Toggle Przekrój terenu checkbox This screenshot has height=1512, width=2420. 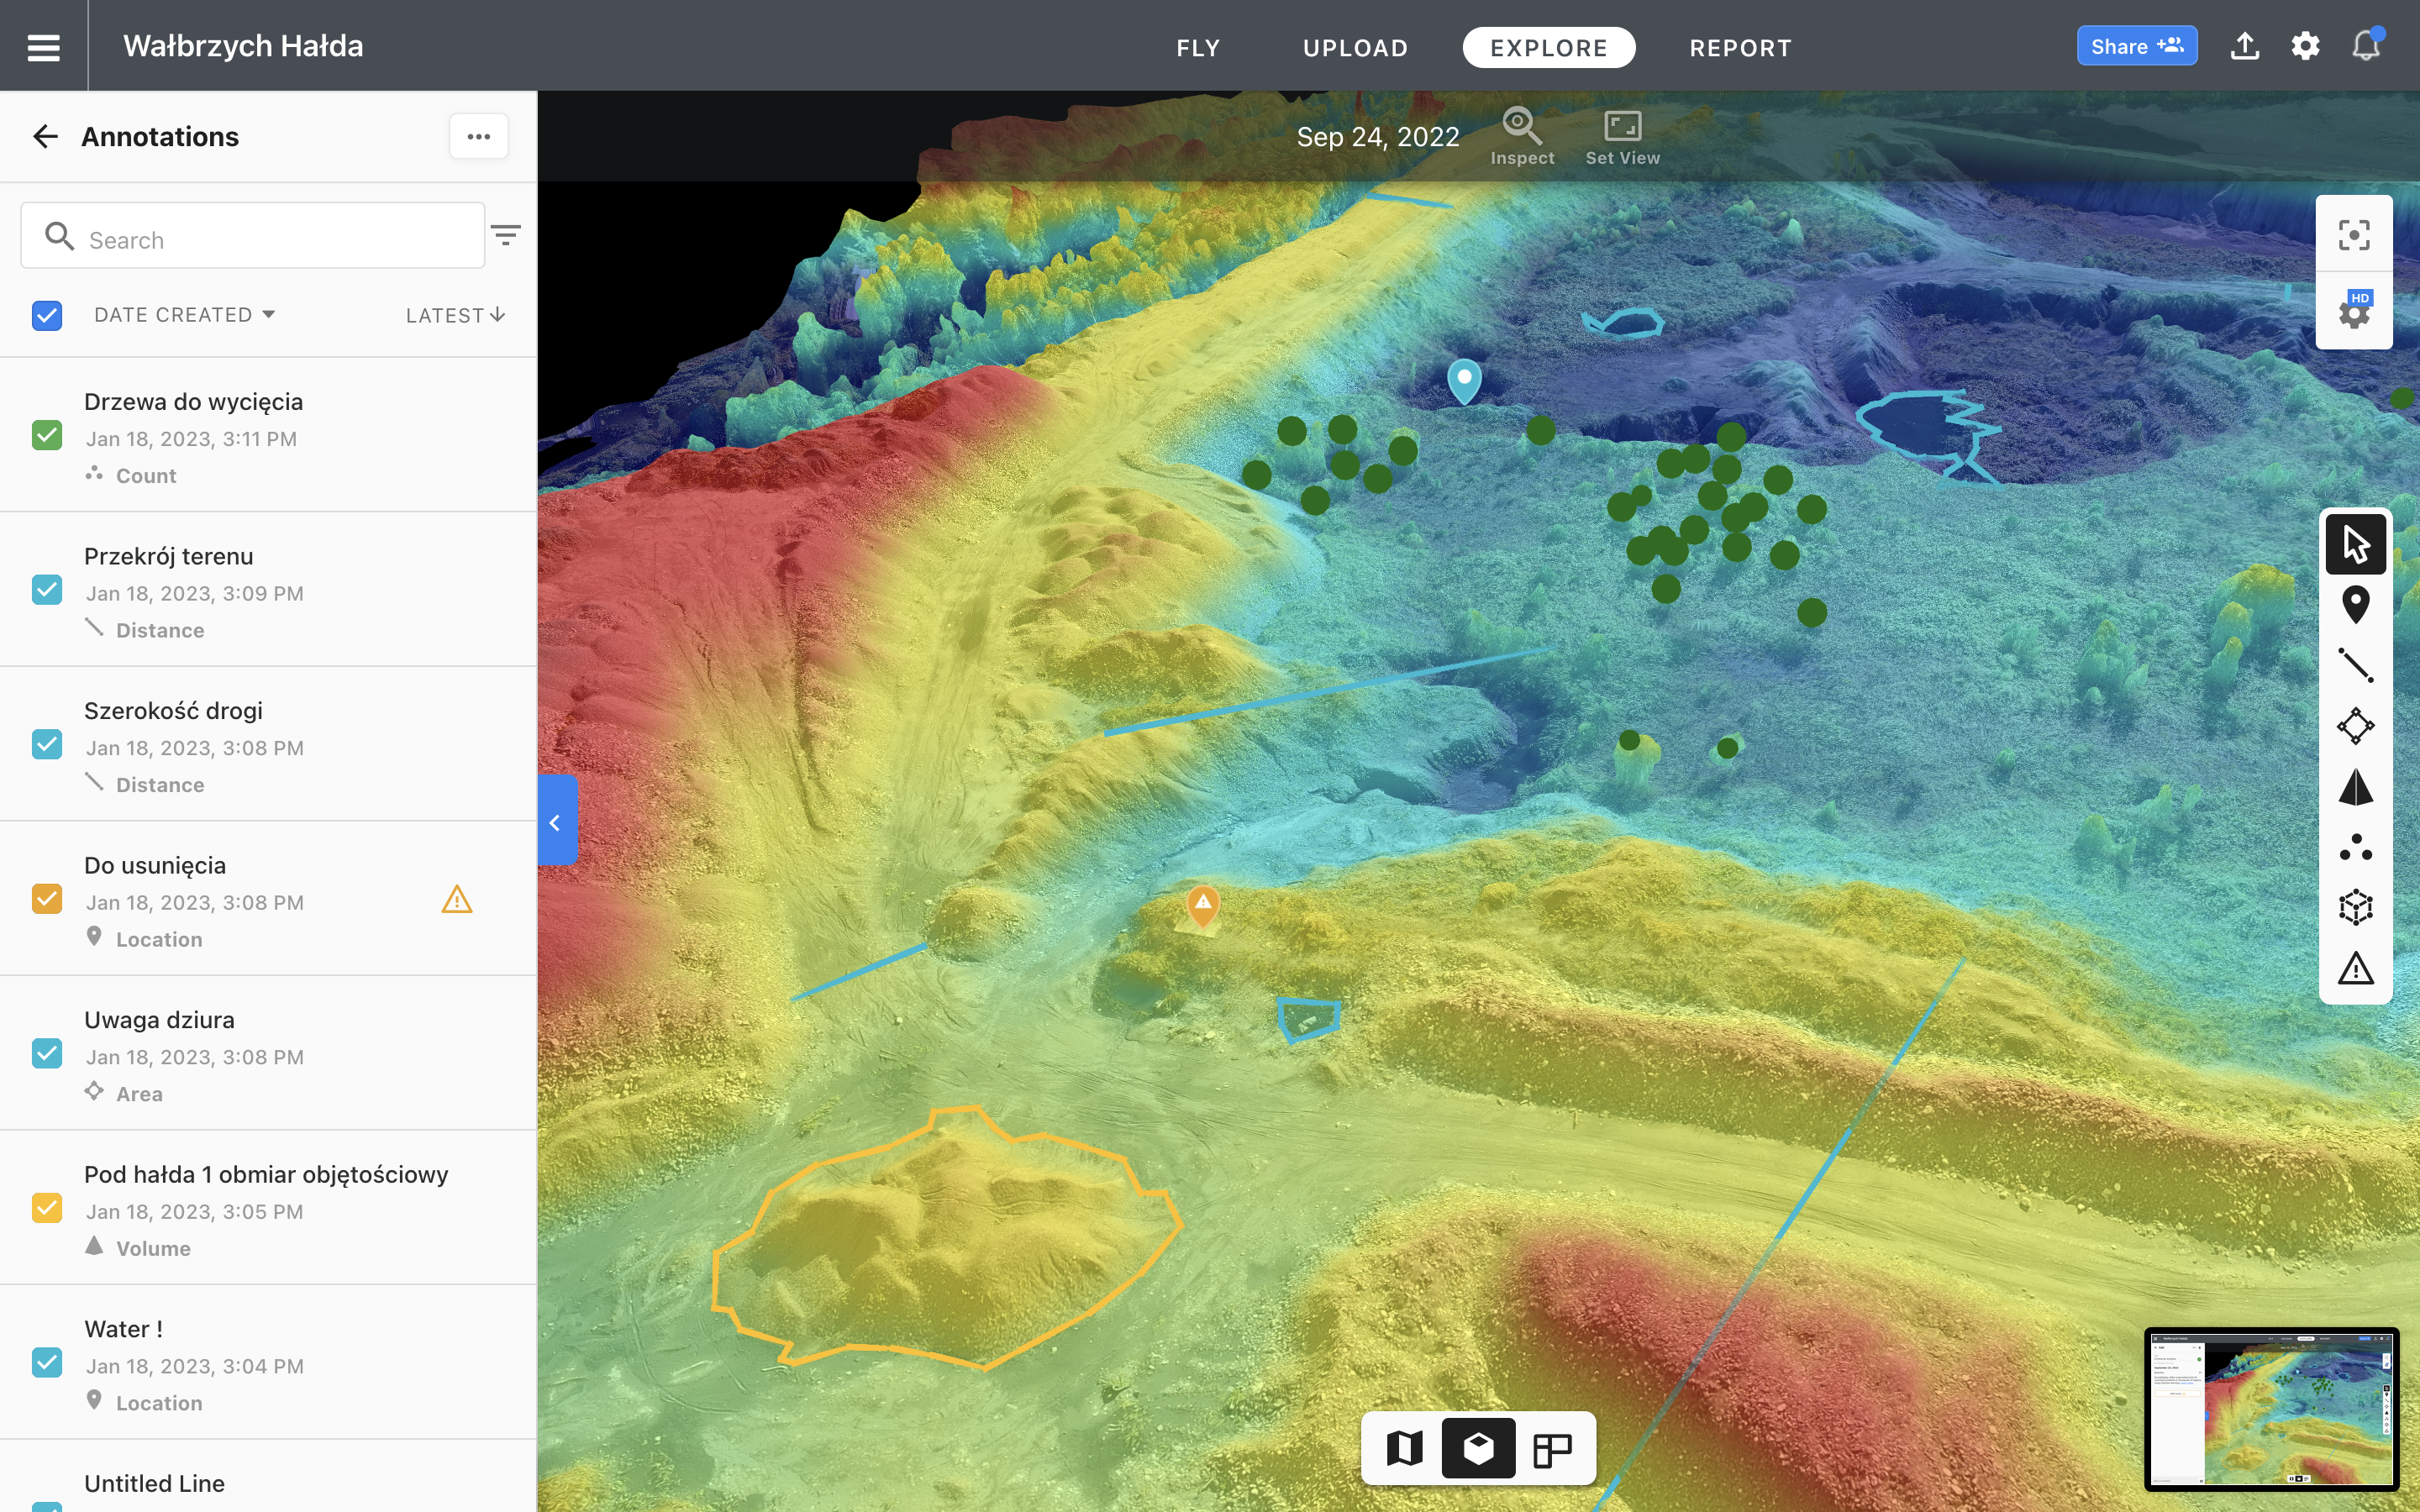[47, 590]
